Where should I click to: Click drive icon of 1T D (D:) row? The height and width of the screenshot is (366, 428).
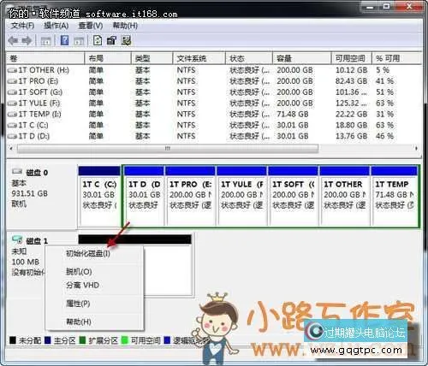(12, 136)
